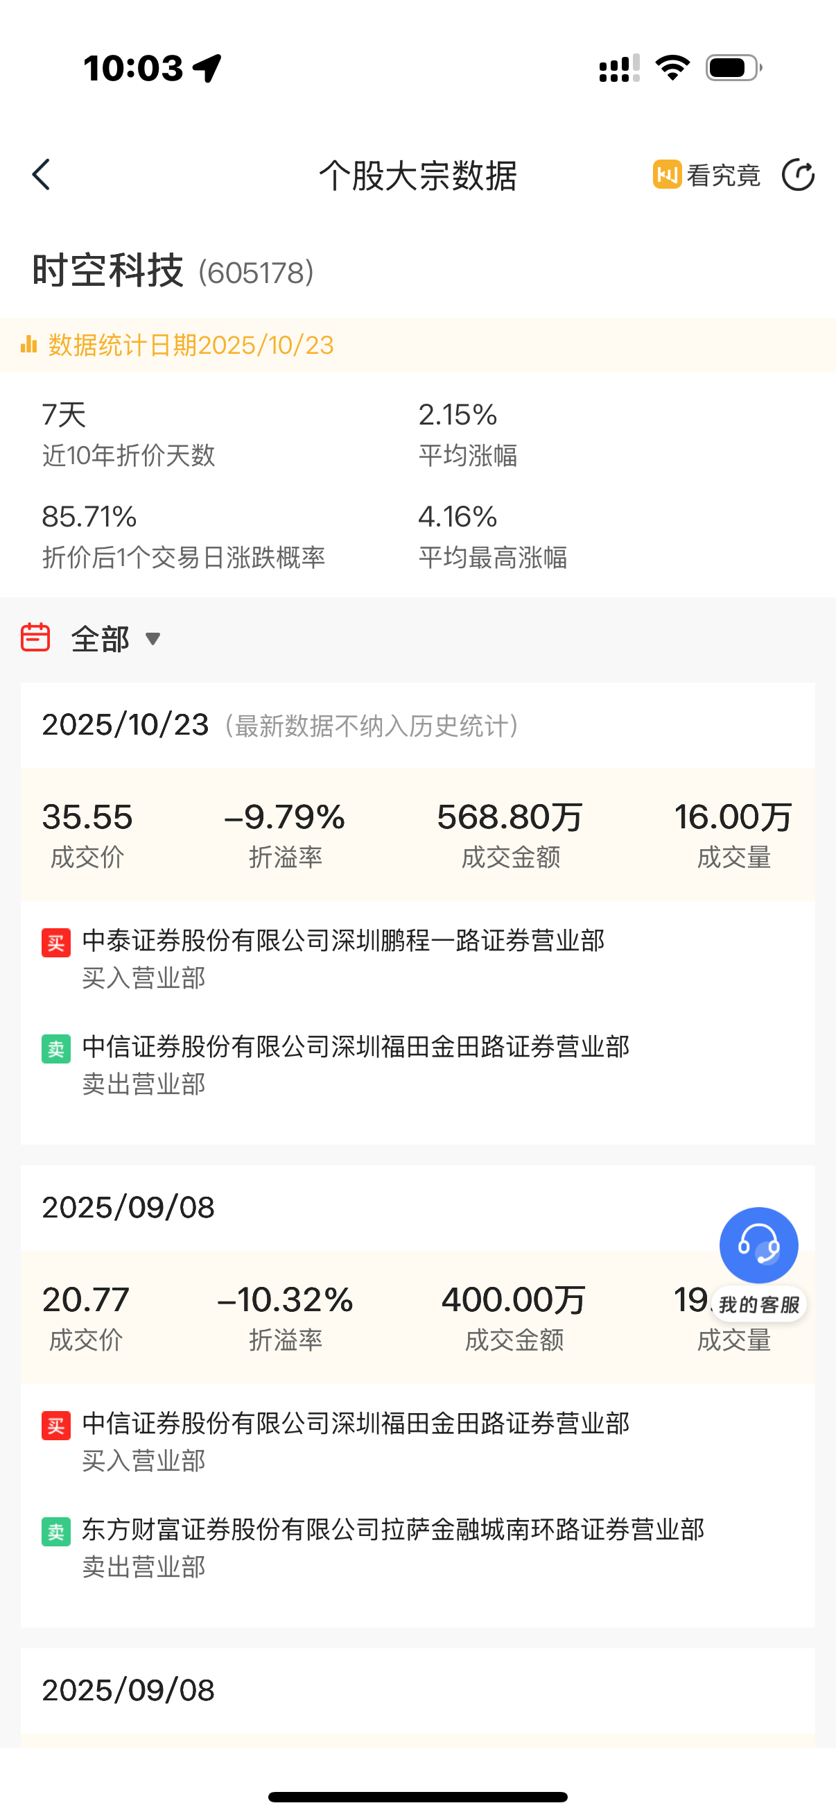Screen dimensions: 836x1819
Task: Select the stock name 时空科技
Action: click(108, 271)
